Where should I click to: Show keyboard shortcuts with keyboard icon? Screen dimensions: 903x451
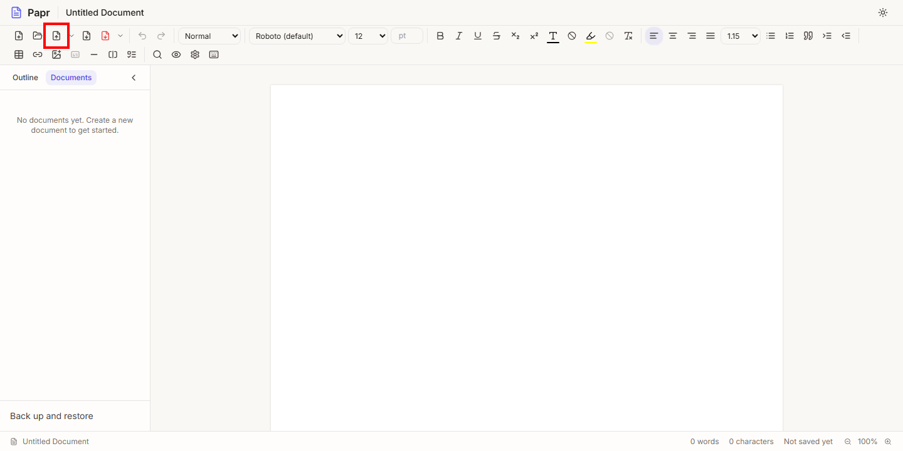(214, 54)
